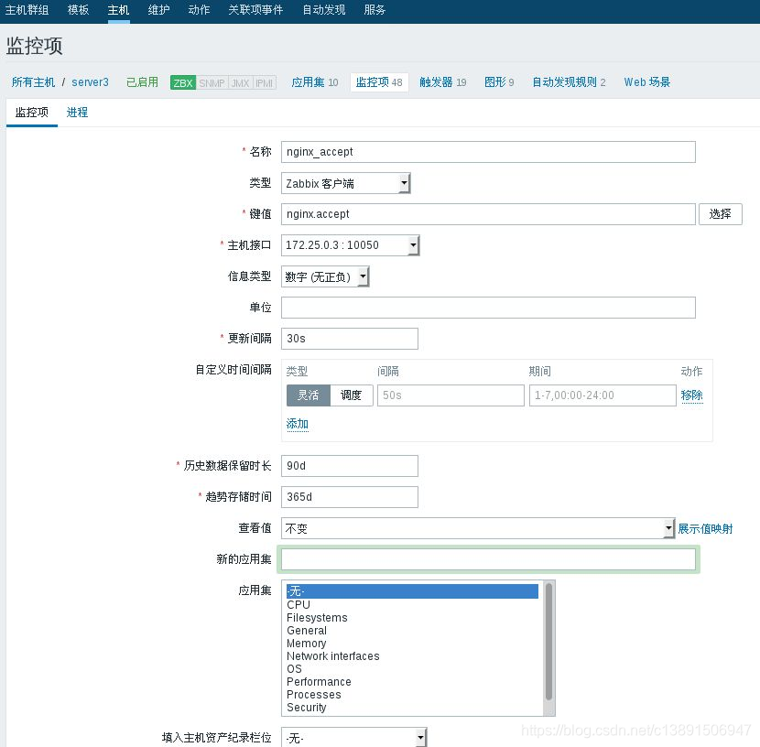Open 触发器 19 link
Screen dimensions: 760x747
click(x=442, y=82)
